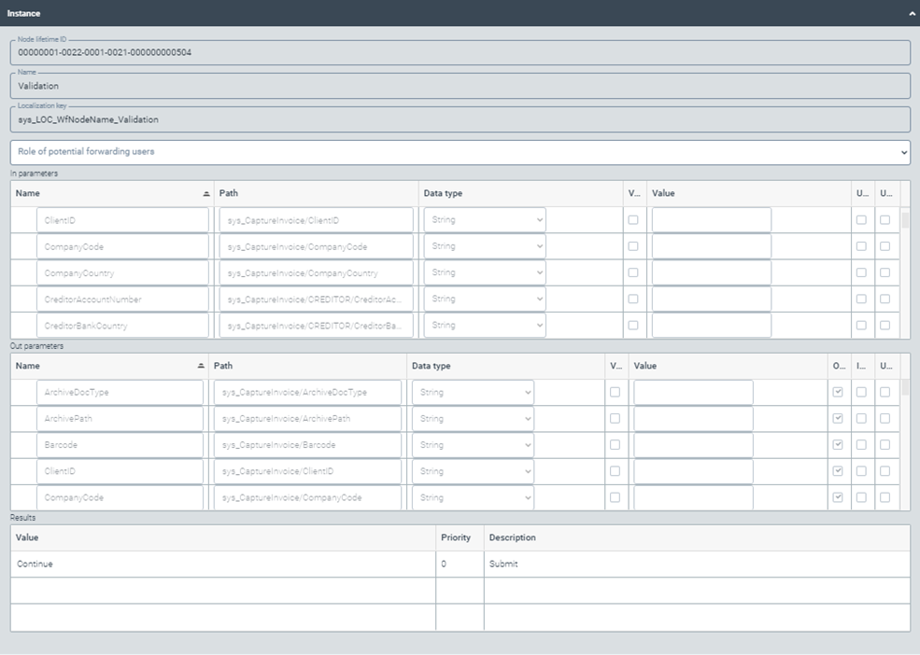This screenshot has width=920, height=655.
Task: Click the Localization key field
Action: point(458,119)
